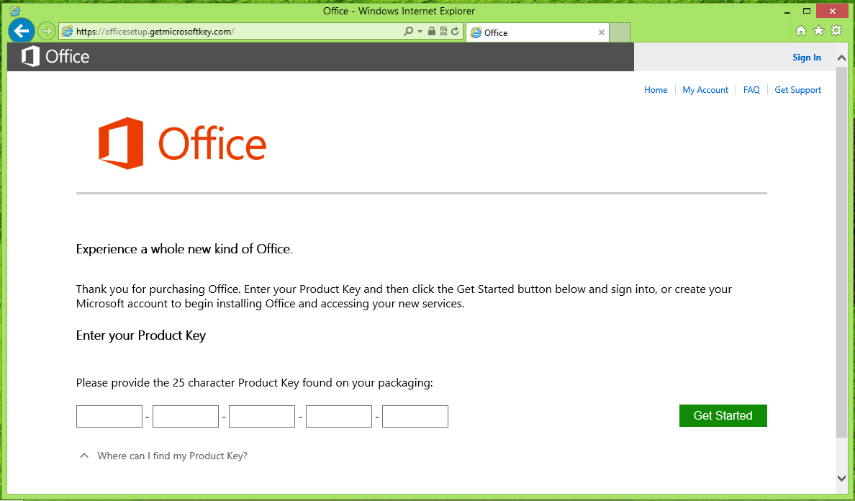Click the 'Office - Windows Internet Explorer' window title
The image size is (855, 501).
point(399,11)
